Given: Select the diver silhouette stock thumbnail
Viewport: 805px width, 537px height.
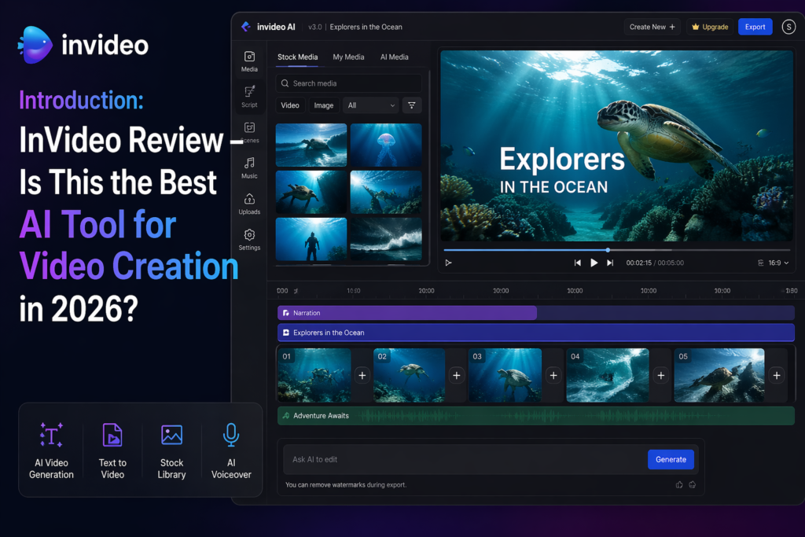Looking at the screenshot, I should tap(311, 239).
